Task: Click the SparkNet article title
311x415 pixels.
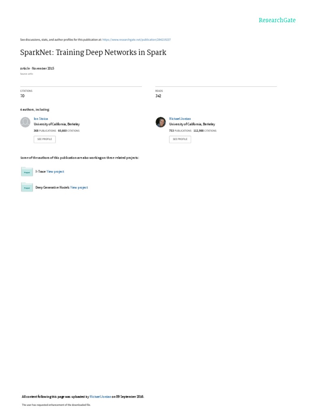Action: point(93,52)
